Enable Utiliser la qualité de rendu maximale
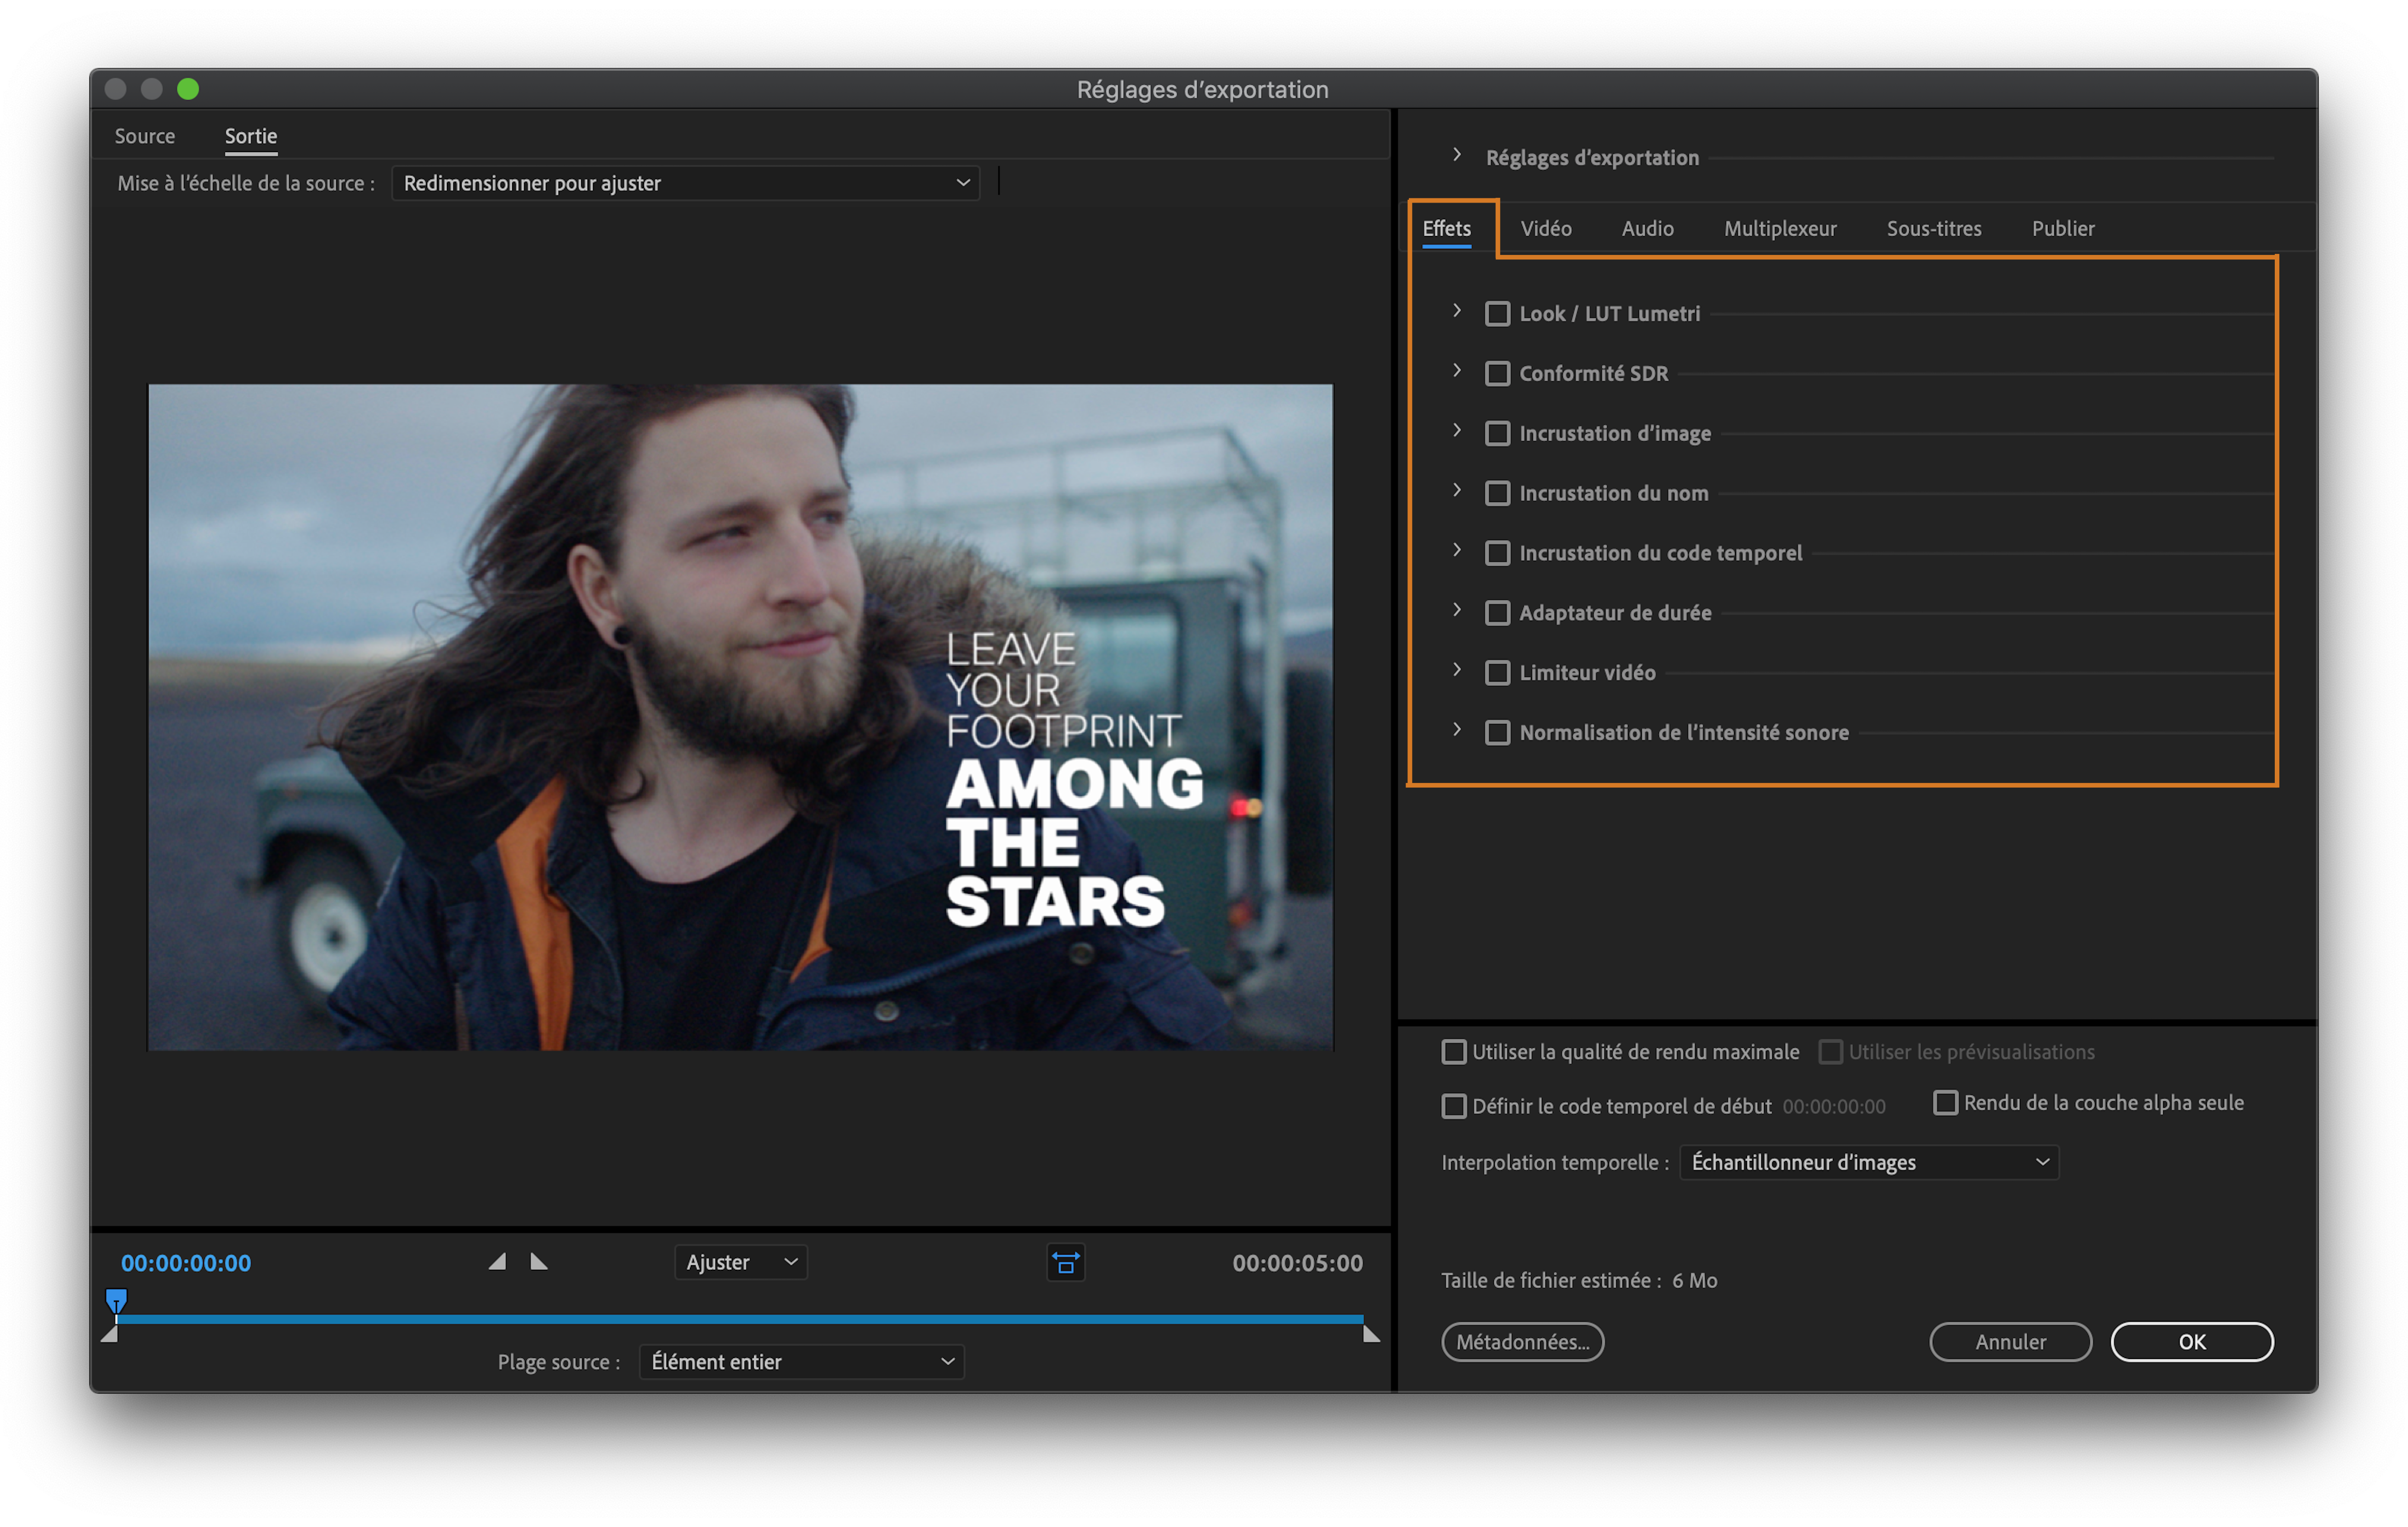Screen dimensions: 2408x1527 coord(1454,1052)
